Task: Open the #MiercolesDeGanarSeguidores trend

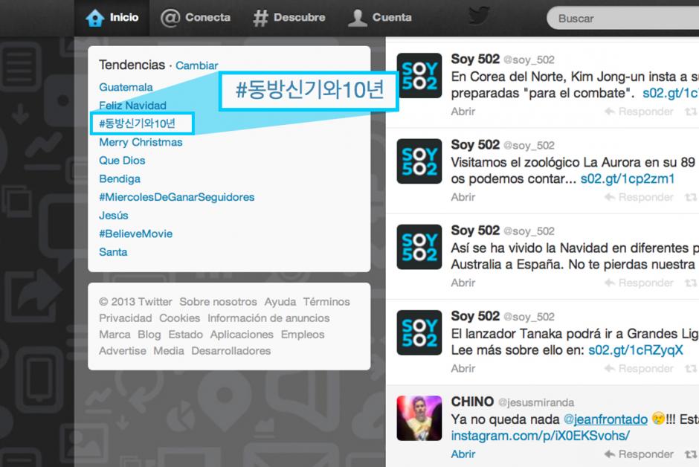Action: [176, 197]
